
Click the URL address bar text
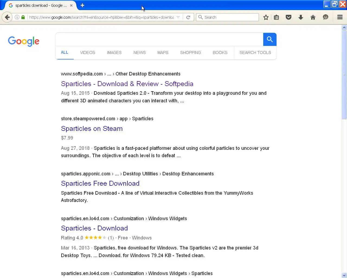(101, 17)
